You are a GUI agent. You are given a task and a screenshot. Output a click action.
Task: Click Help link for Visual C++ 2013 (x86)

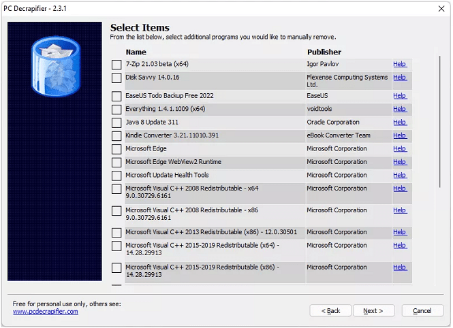(400, 232)
